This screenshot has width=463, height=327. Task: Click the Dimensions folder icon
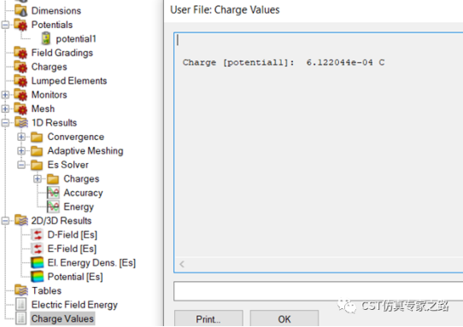click(21, 10)
